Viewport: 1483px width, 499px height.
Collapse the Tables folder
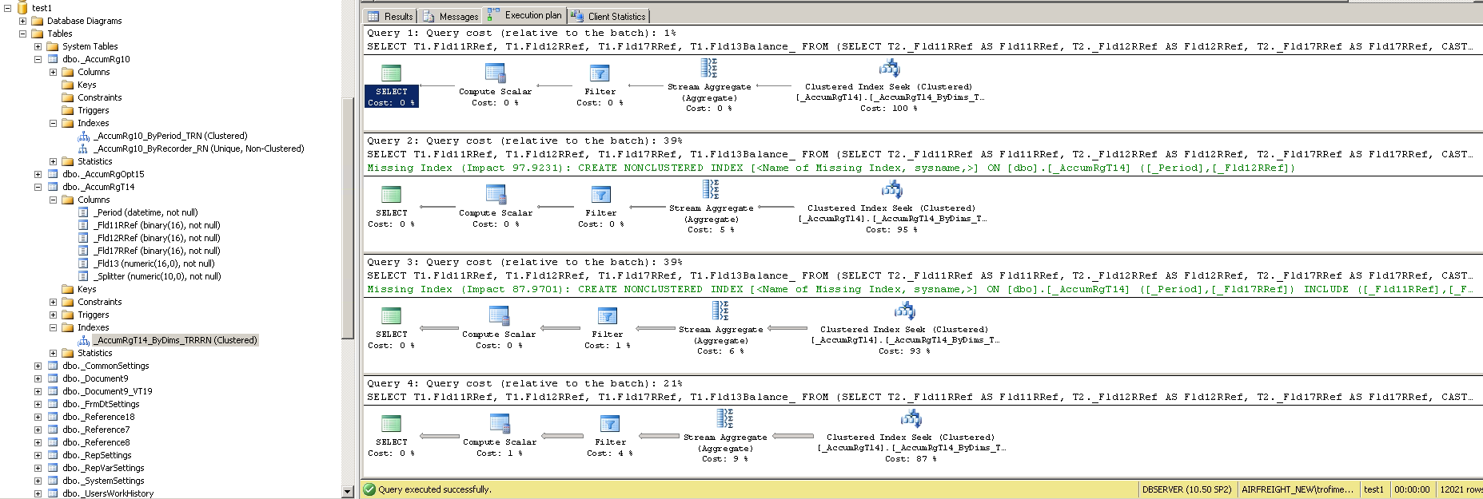pos(22,34)
